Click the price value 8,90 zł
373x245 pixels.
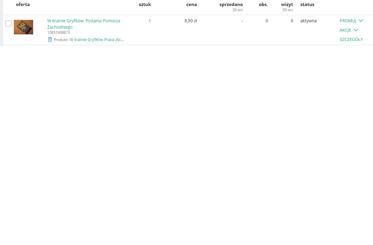(190, 21)
